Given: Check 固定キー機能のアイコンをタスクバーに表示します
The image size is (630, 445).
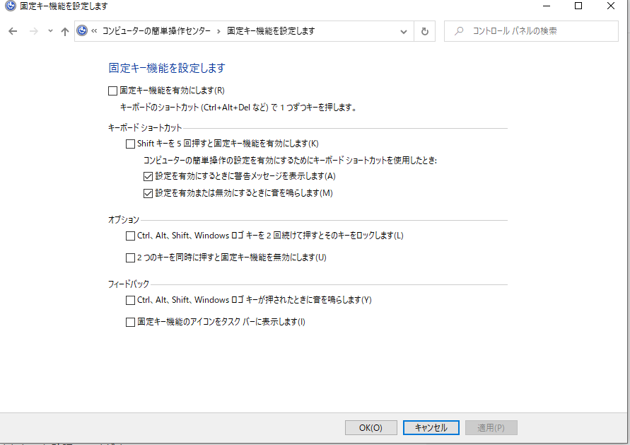Looking at the screenshot, I should coord(130,323).
